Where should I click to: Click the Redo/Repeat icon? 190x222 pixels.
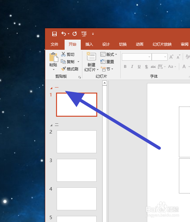75,34
